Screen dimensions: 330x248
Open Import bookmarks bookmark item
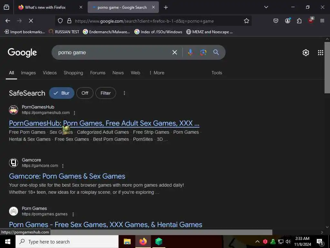click(x=24, y=32)
